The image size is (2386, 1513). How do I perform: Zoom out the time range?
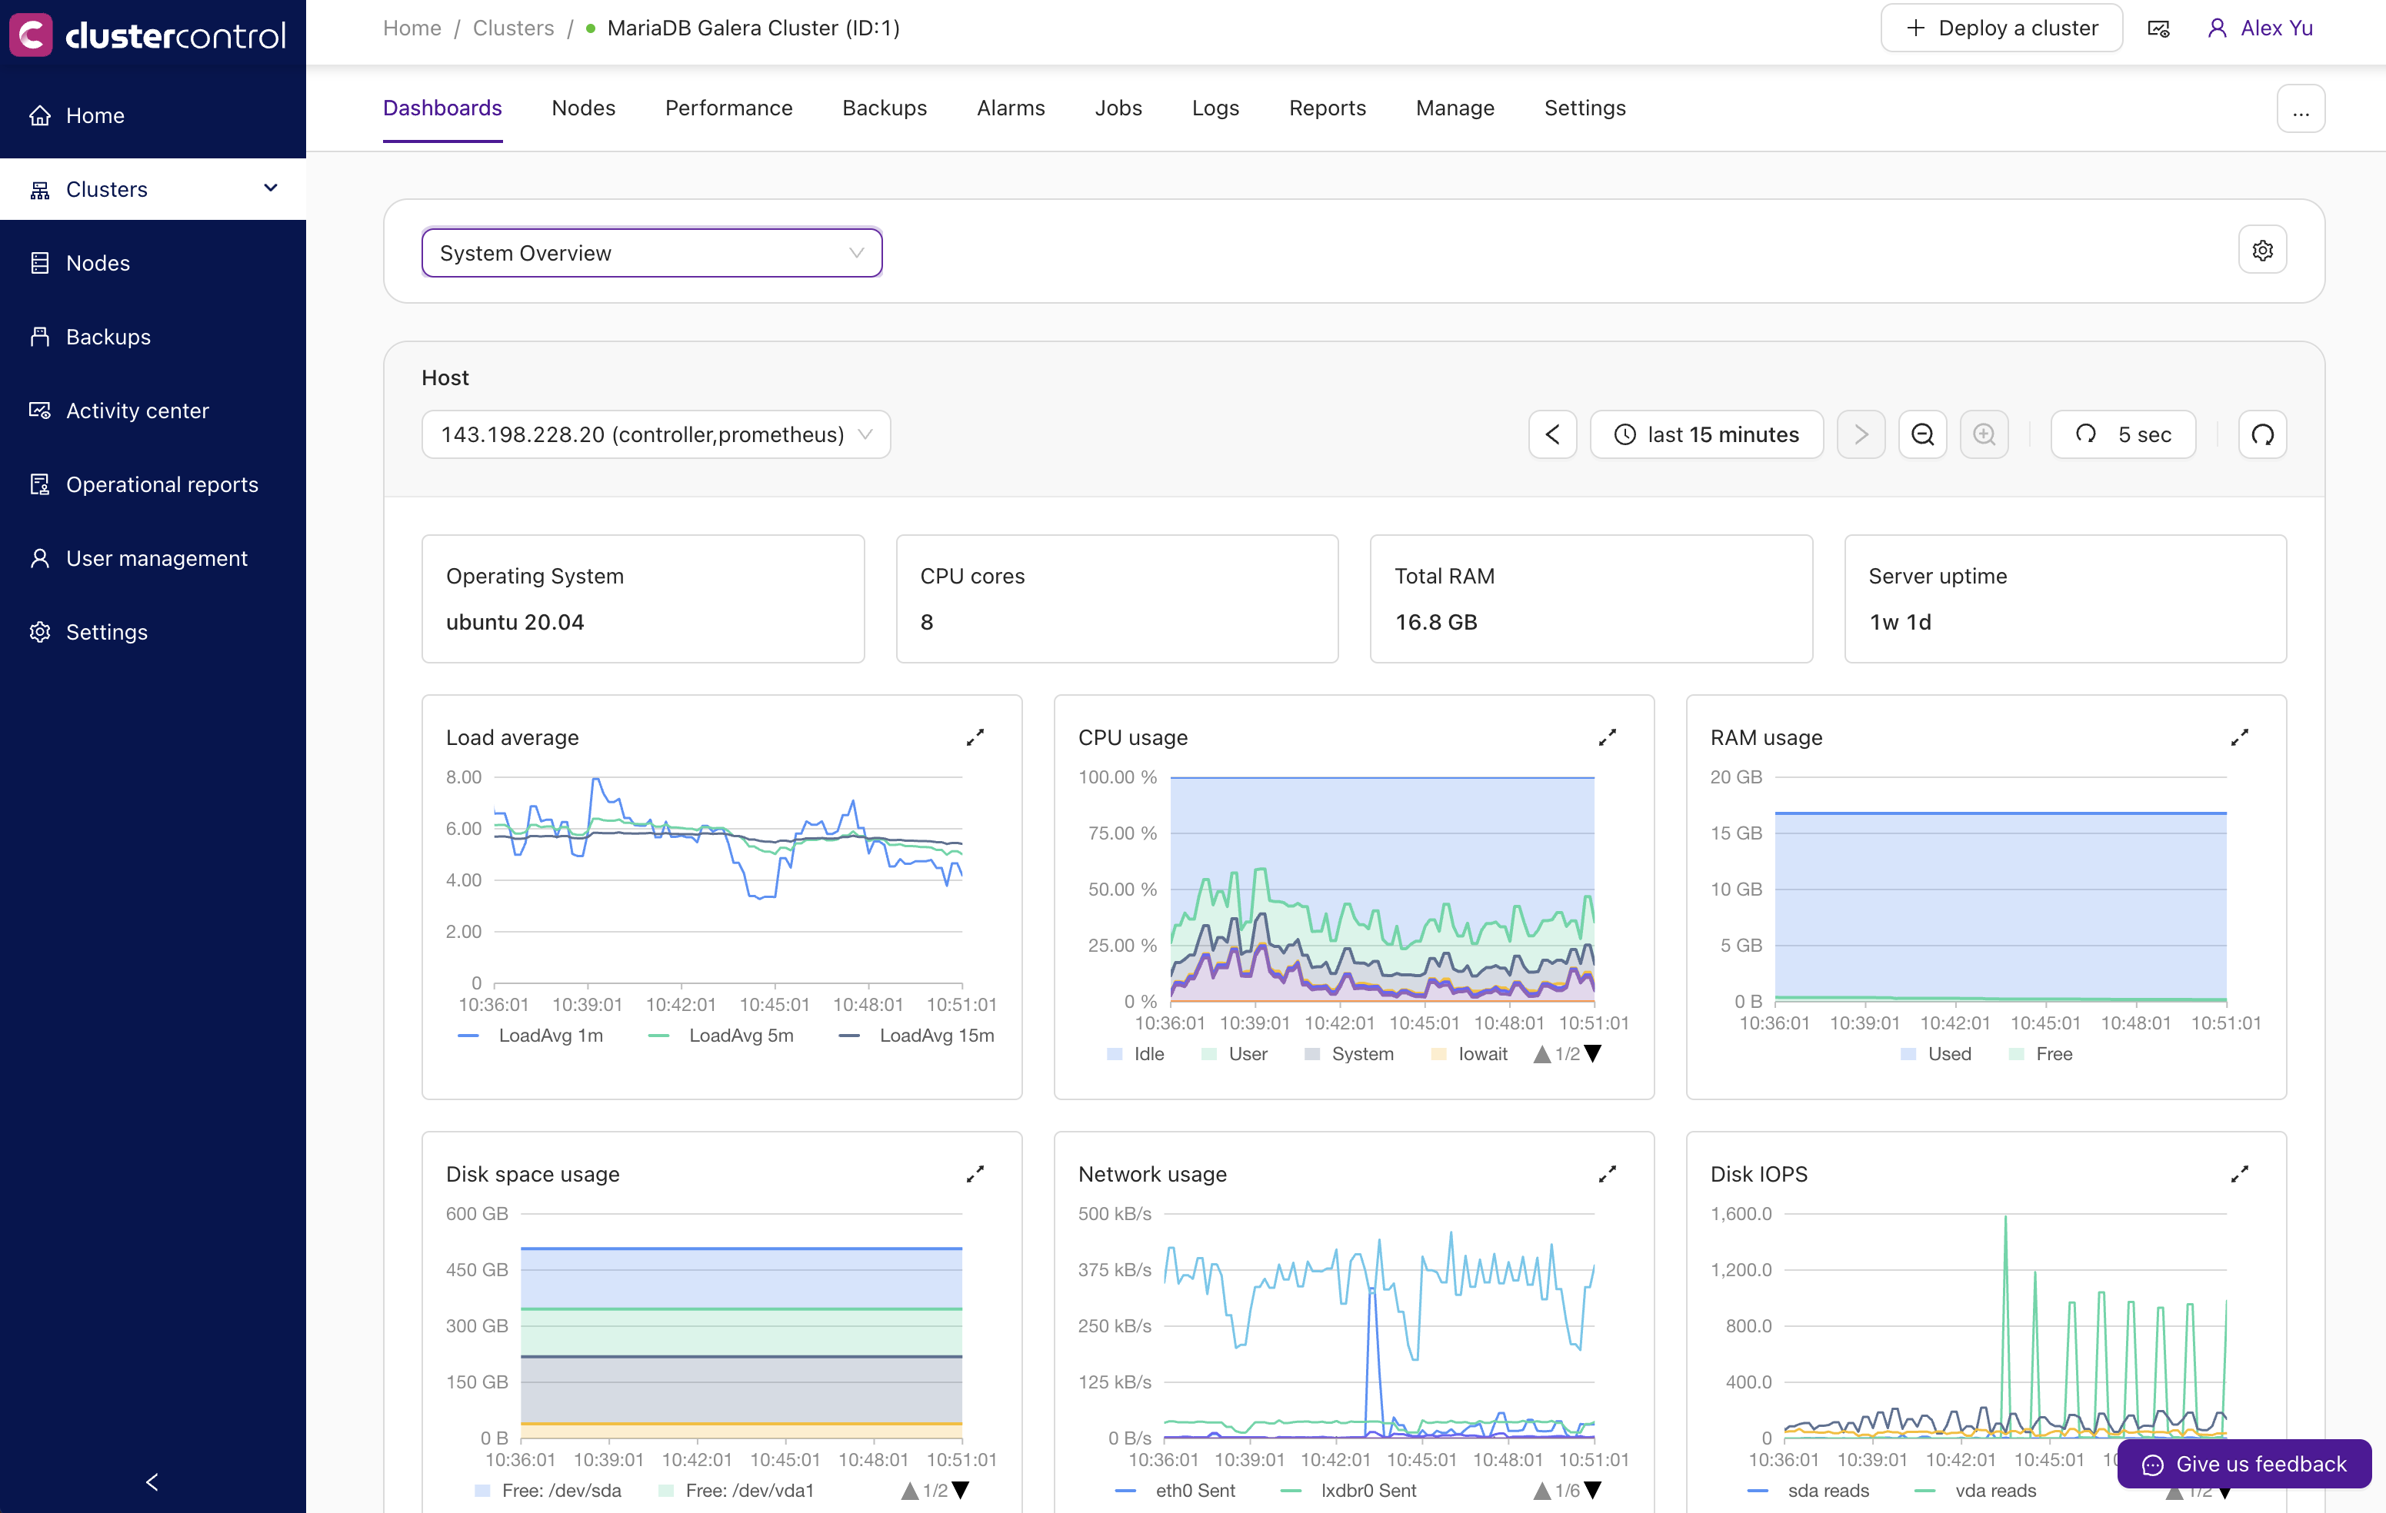coord(1922,434)
